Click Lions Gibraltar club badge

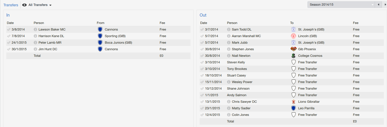(293, 102)
